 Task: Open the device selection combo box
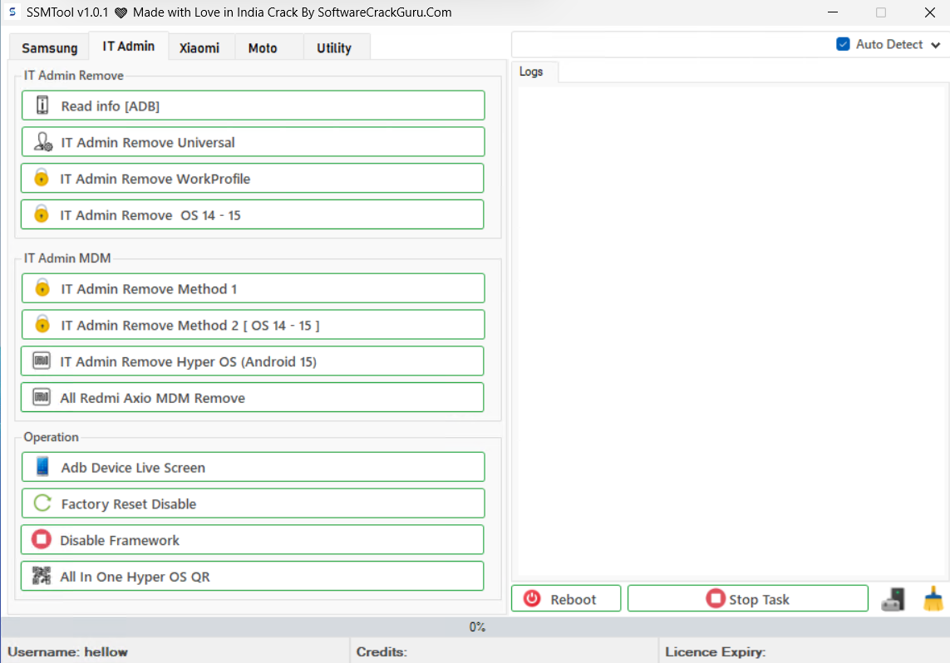pyautogui.click(x=670, y=45)
